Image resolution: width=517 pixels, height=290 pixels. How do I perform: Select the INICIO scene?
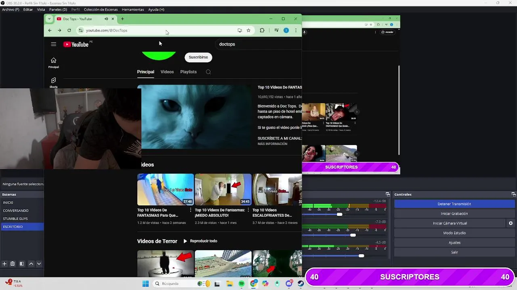(22, 203)
